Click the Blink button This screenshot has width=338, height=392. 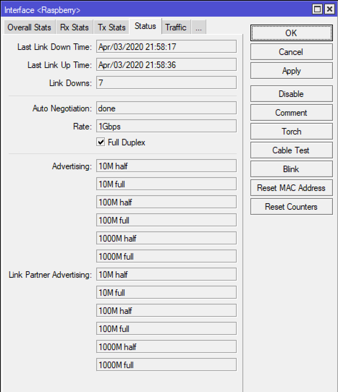tap(291, 169)
